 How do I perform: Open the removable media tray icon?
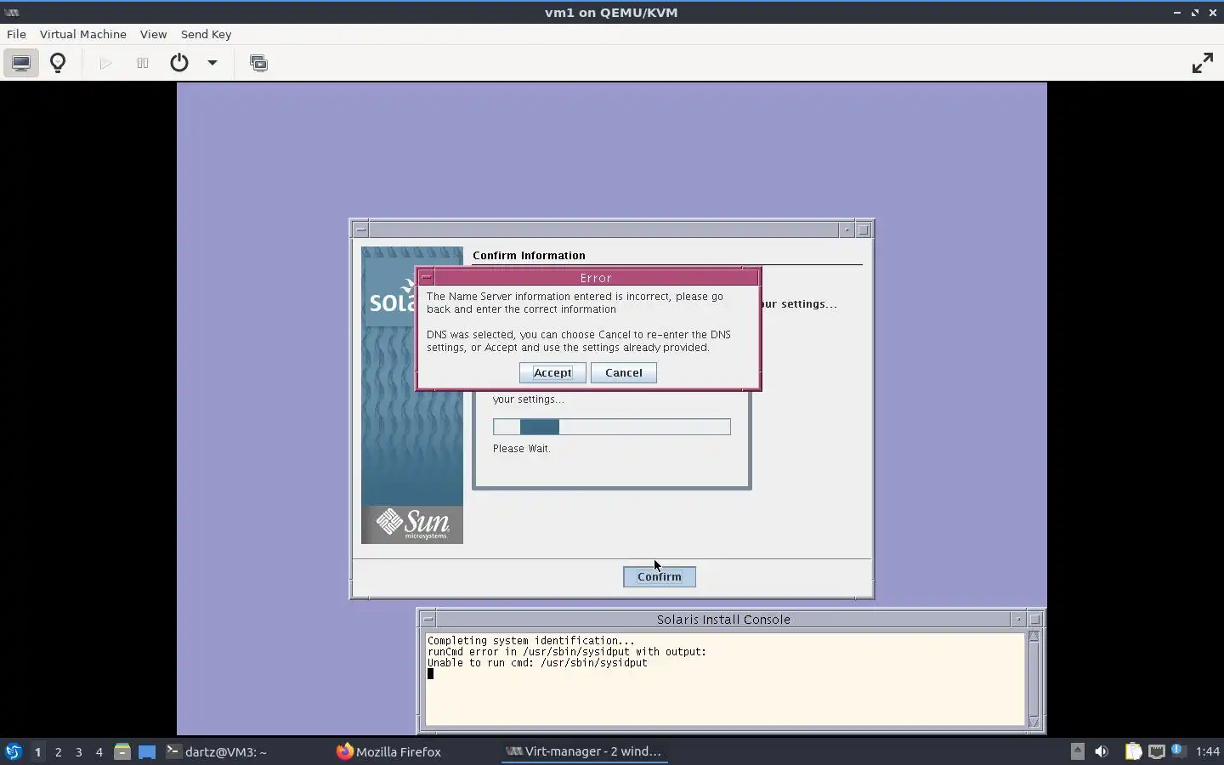click(x=1077, y=751)
